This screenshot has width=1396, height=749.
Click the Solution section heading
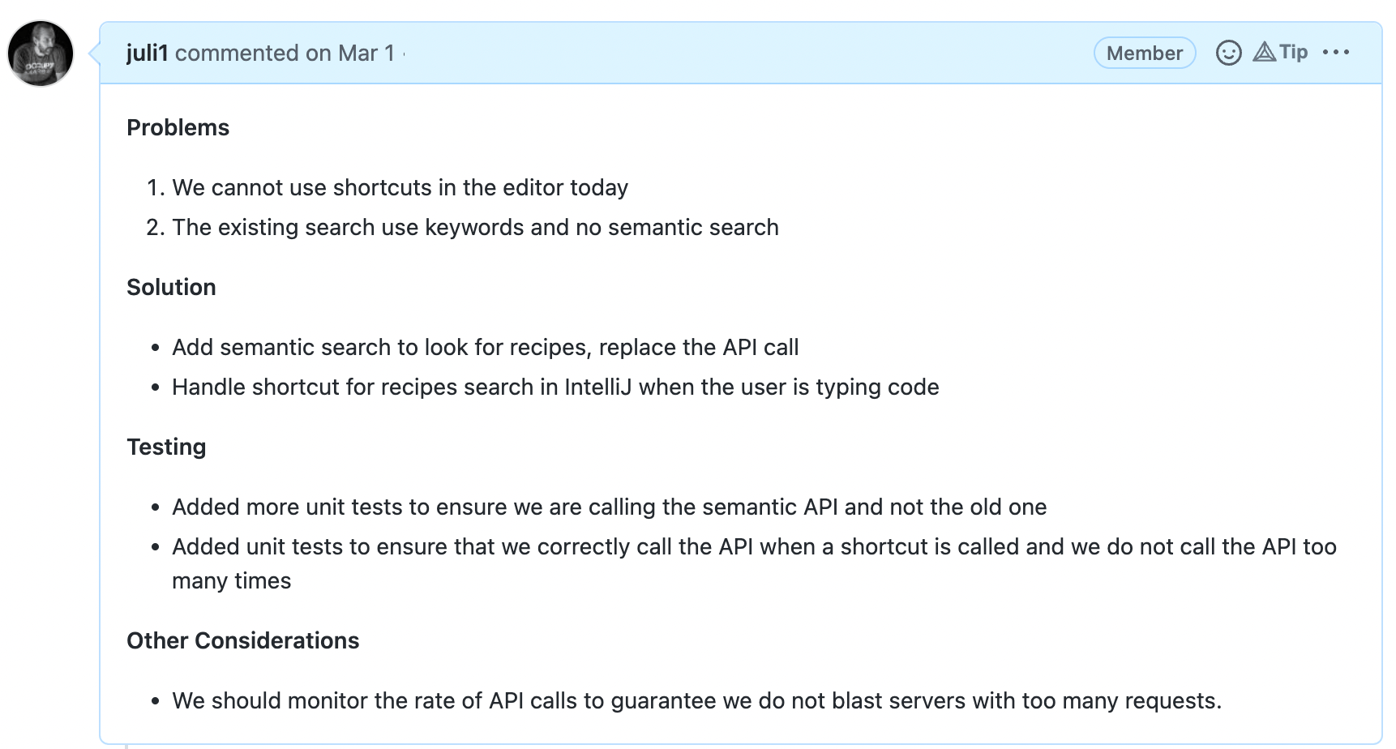click(171, 286)
